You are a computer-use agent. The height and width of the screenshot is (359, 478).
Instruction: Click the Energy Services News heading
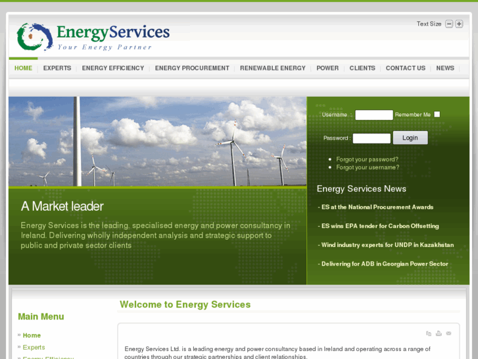tap(361, 189)
